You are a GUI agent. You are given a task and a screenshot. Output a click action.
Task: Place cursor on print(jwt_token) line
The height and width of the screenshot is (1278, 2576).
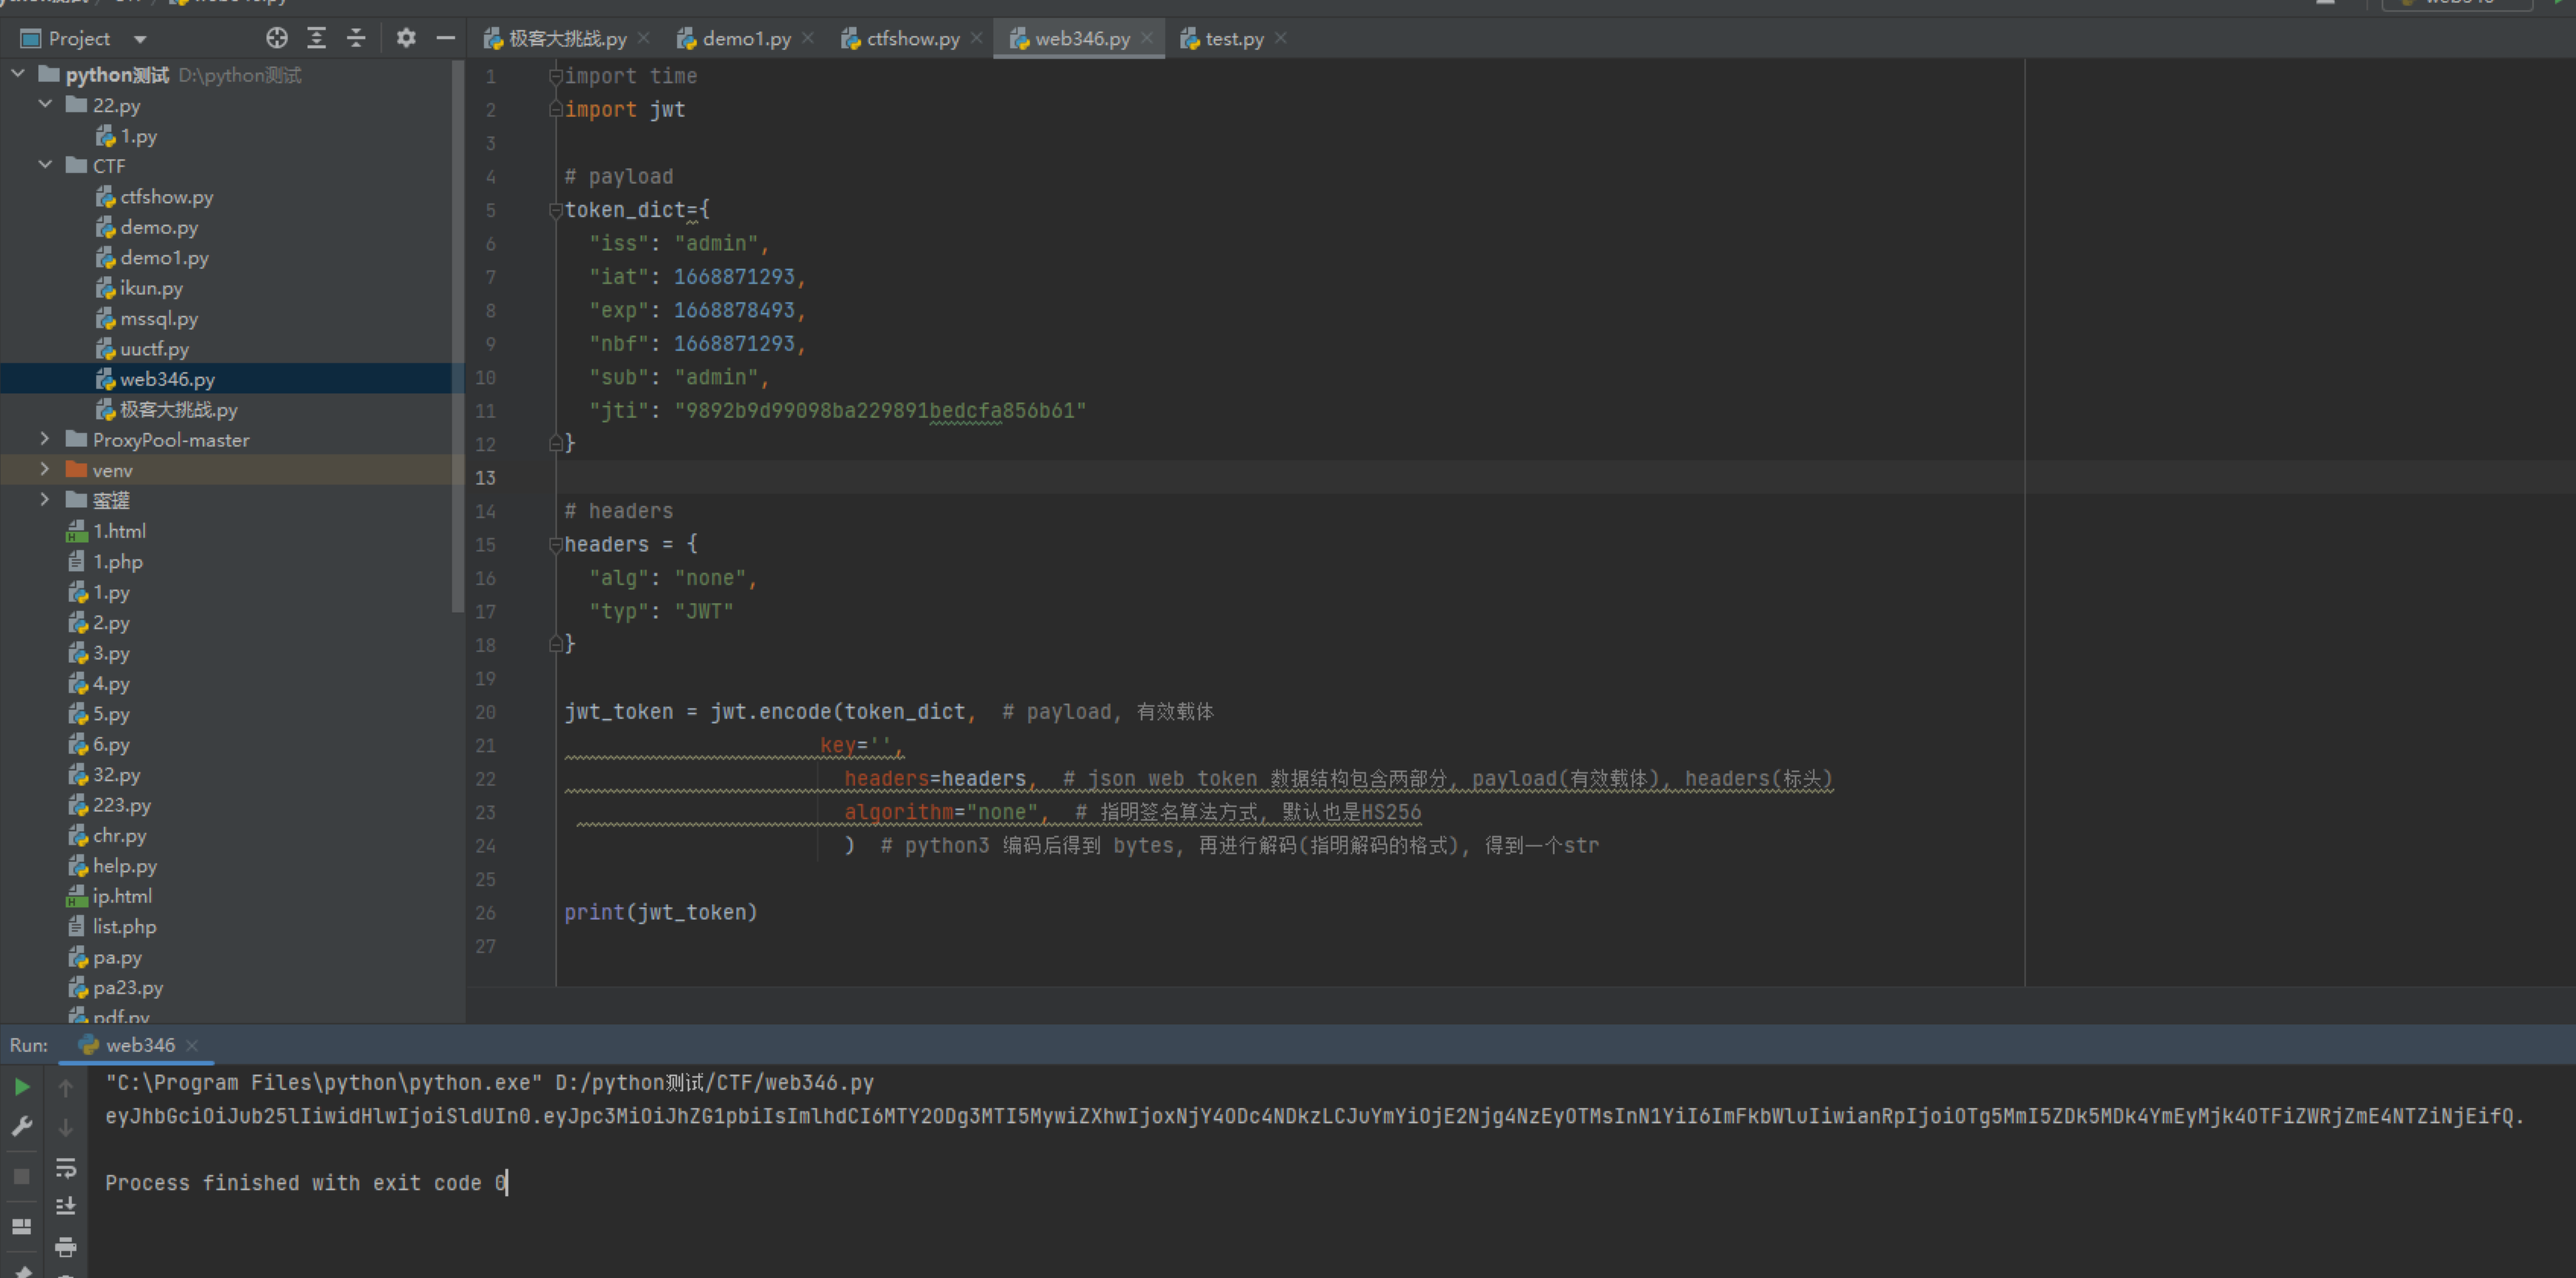coord(661,912)
